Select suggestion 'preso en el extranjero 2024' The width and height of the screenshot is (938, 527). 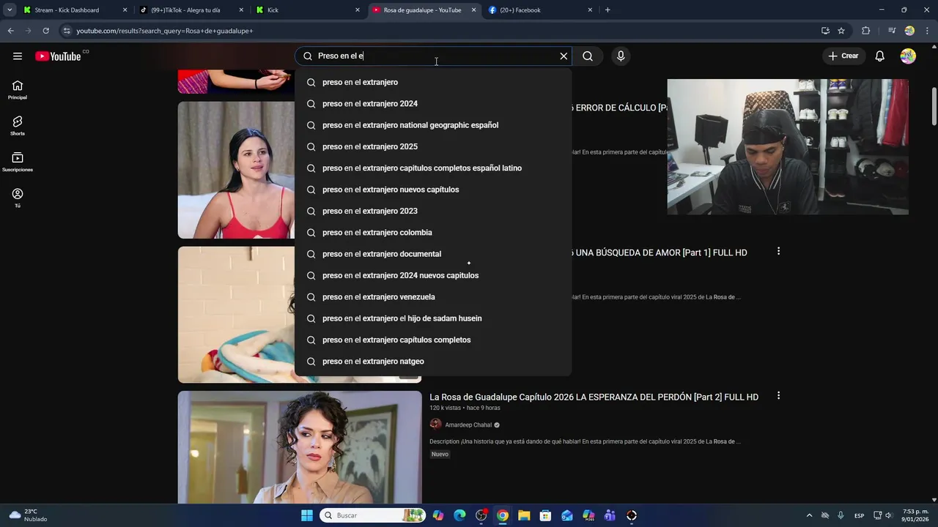point(433,103)
